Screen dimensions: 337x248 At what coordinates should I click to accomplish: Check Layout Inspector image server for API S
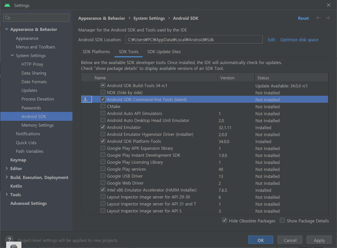(103, 211)
